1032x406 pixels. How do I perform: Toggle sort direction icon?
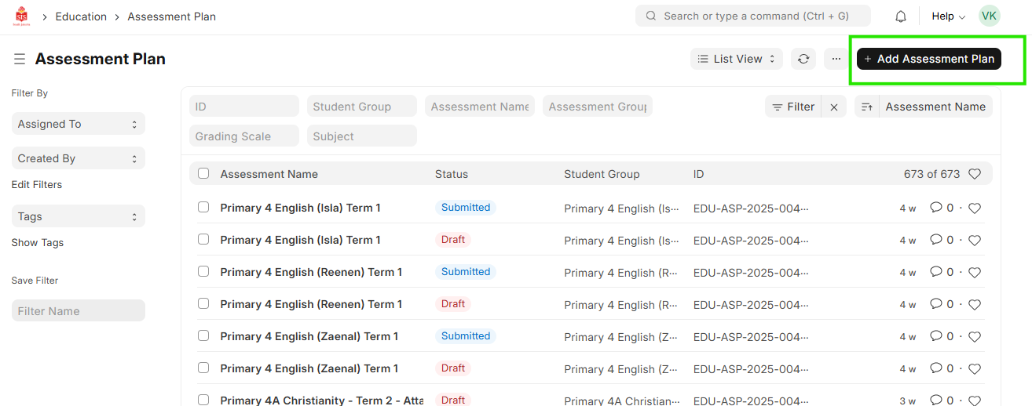coord(867,107)
